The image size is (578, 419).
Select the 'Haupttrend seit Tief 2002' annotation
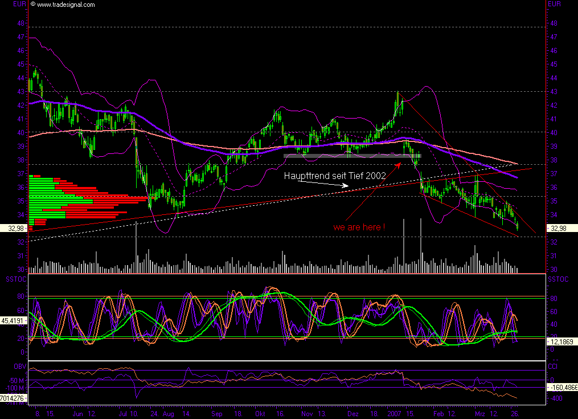point(335,176)
